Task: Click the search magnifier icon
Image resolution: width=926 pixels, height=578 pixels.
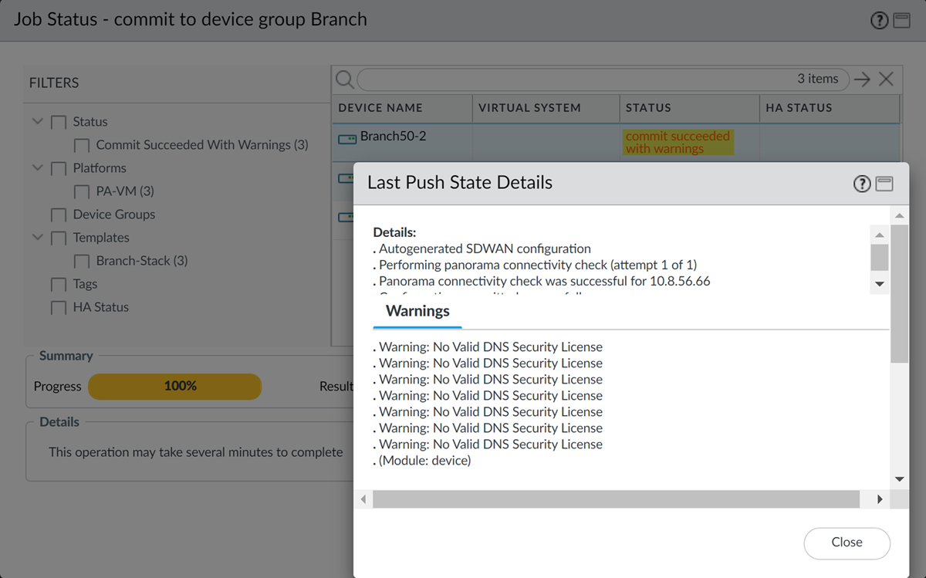Action: [345, 79]
